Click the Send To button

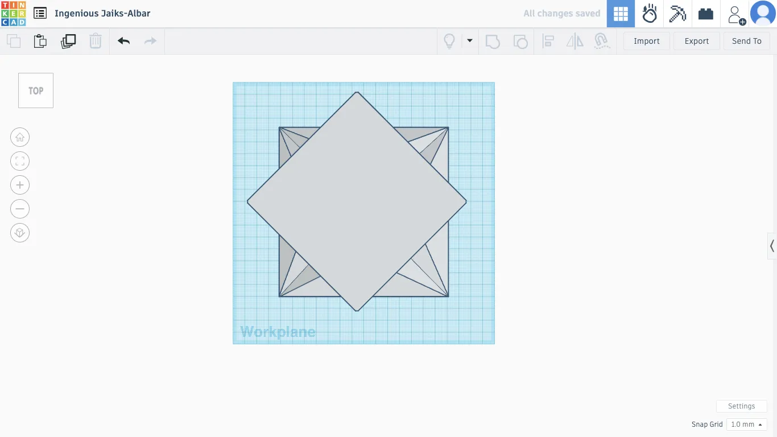point(747,41)
